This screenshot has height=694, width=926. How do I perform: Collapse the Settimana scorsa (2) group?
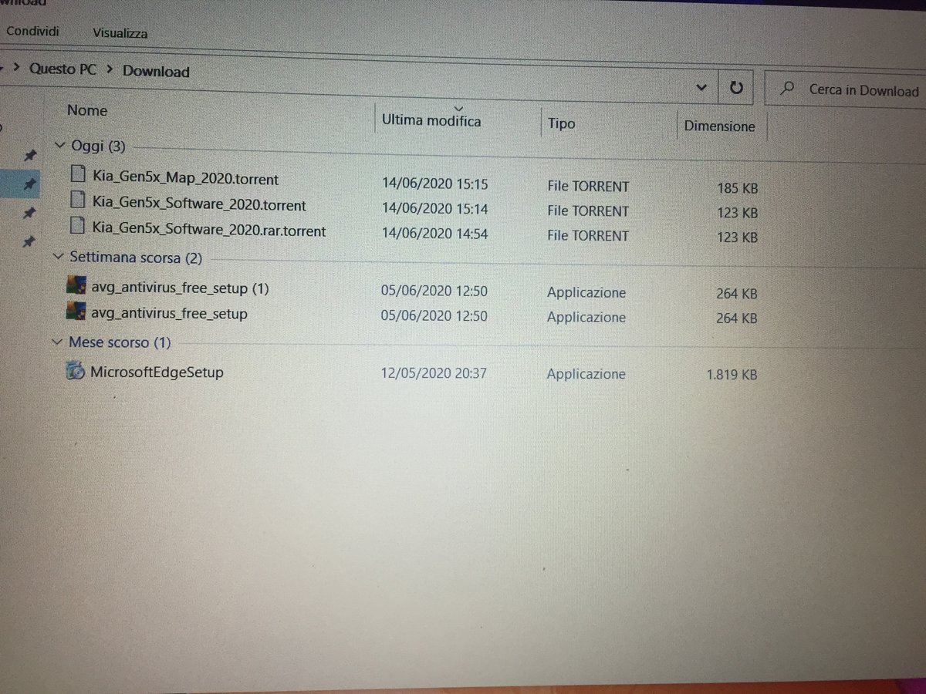tap(58, 256)
